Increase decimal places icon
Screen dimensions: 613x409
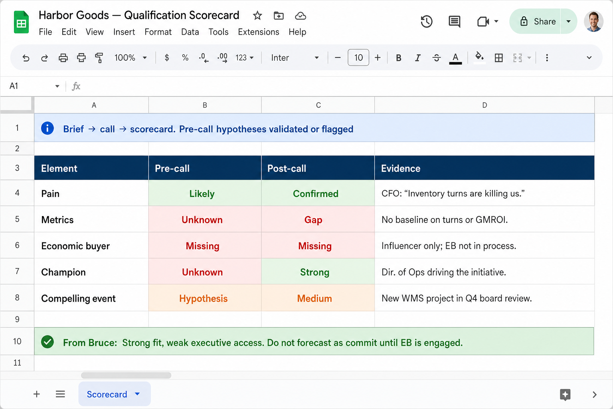222,58
